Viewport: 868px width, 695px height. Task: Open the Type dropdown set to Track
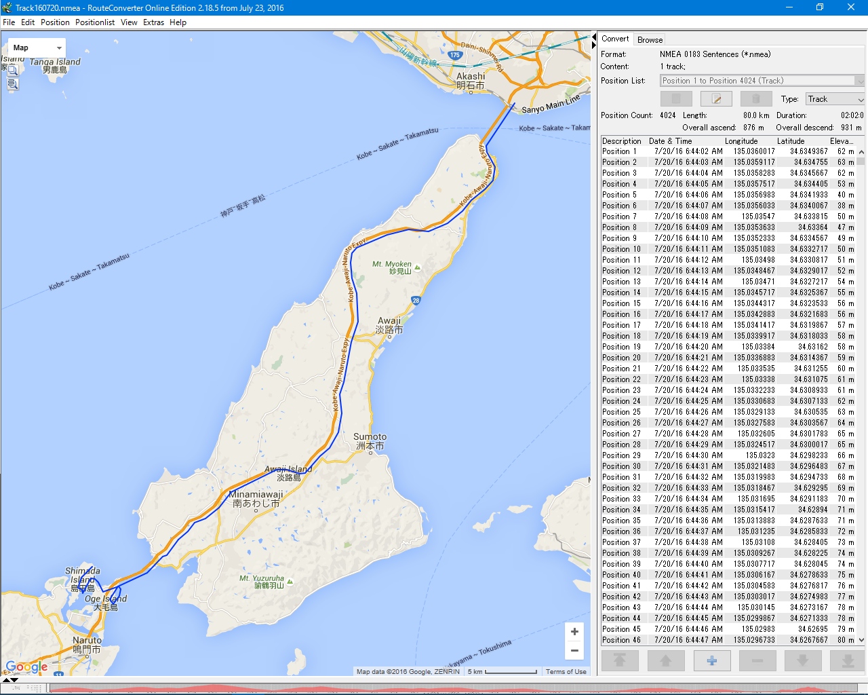(834, 99)
